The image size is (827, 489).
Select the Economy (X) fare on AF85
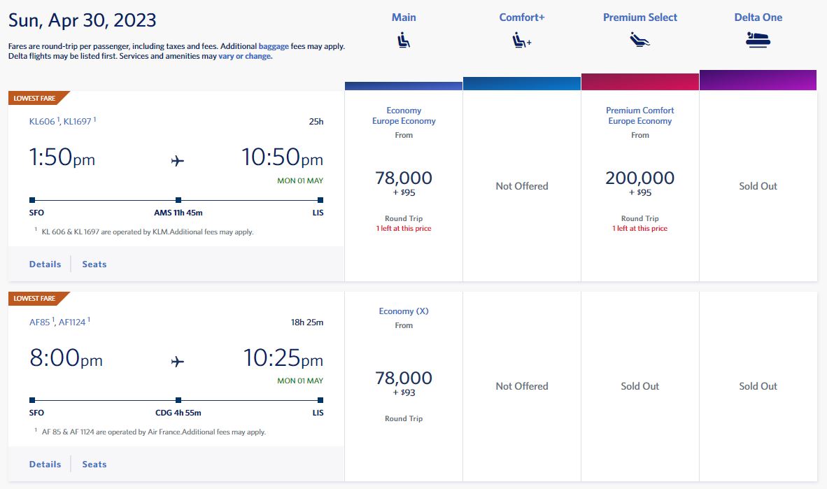[404, 378]
